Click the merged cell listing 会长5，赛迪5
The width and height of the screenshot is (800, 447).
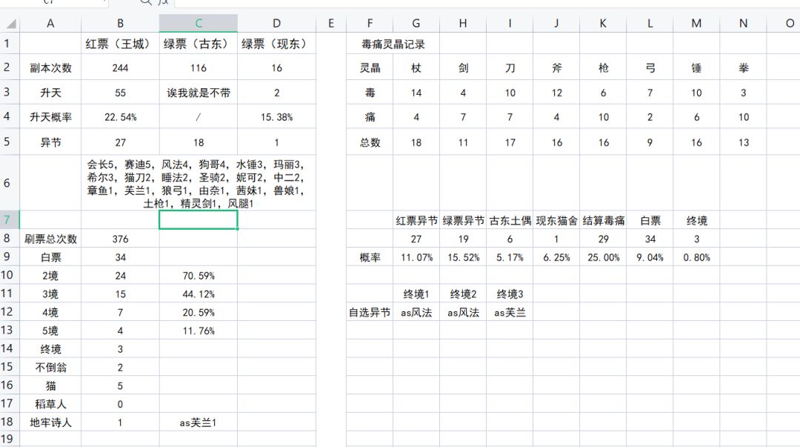[199, 183]
